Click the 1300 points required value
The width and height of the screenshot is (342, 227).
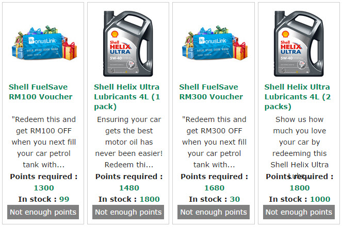coord(43,188)
